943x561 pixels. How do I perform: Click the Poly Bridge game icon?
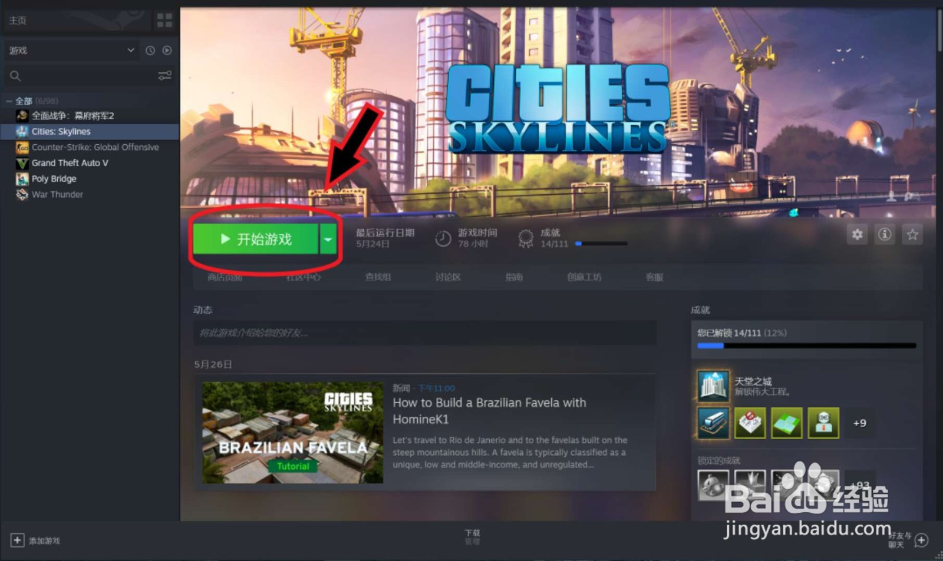tap(22, 179)
